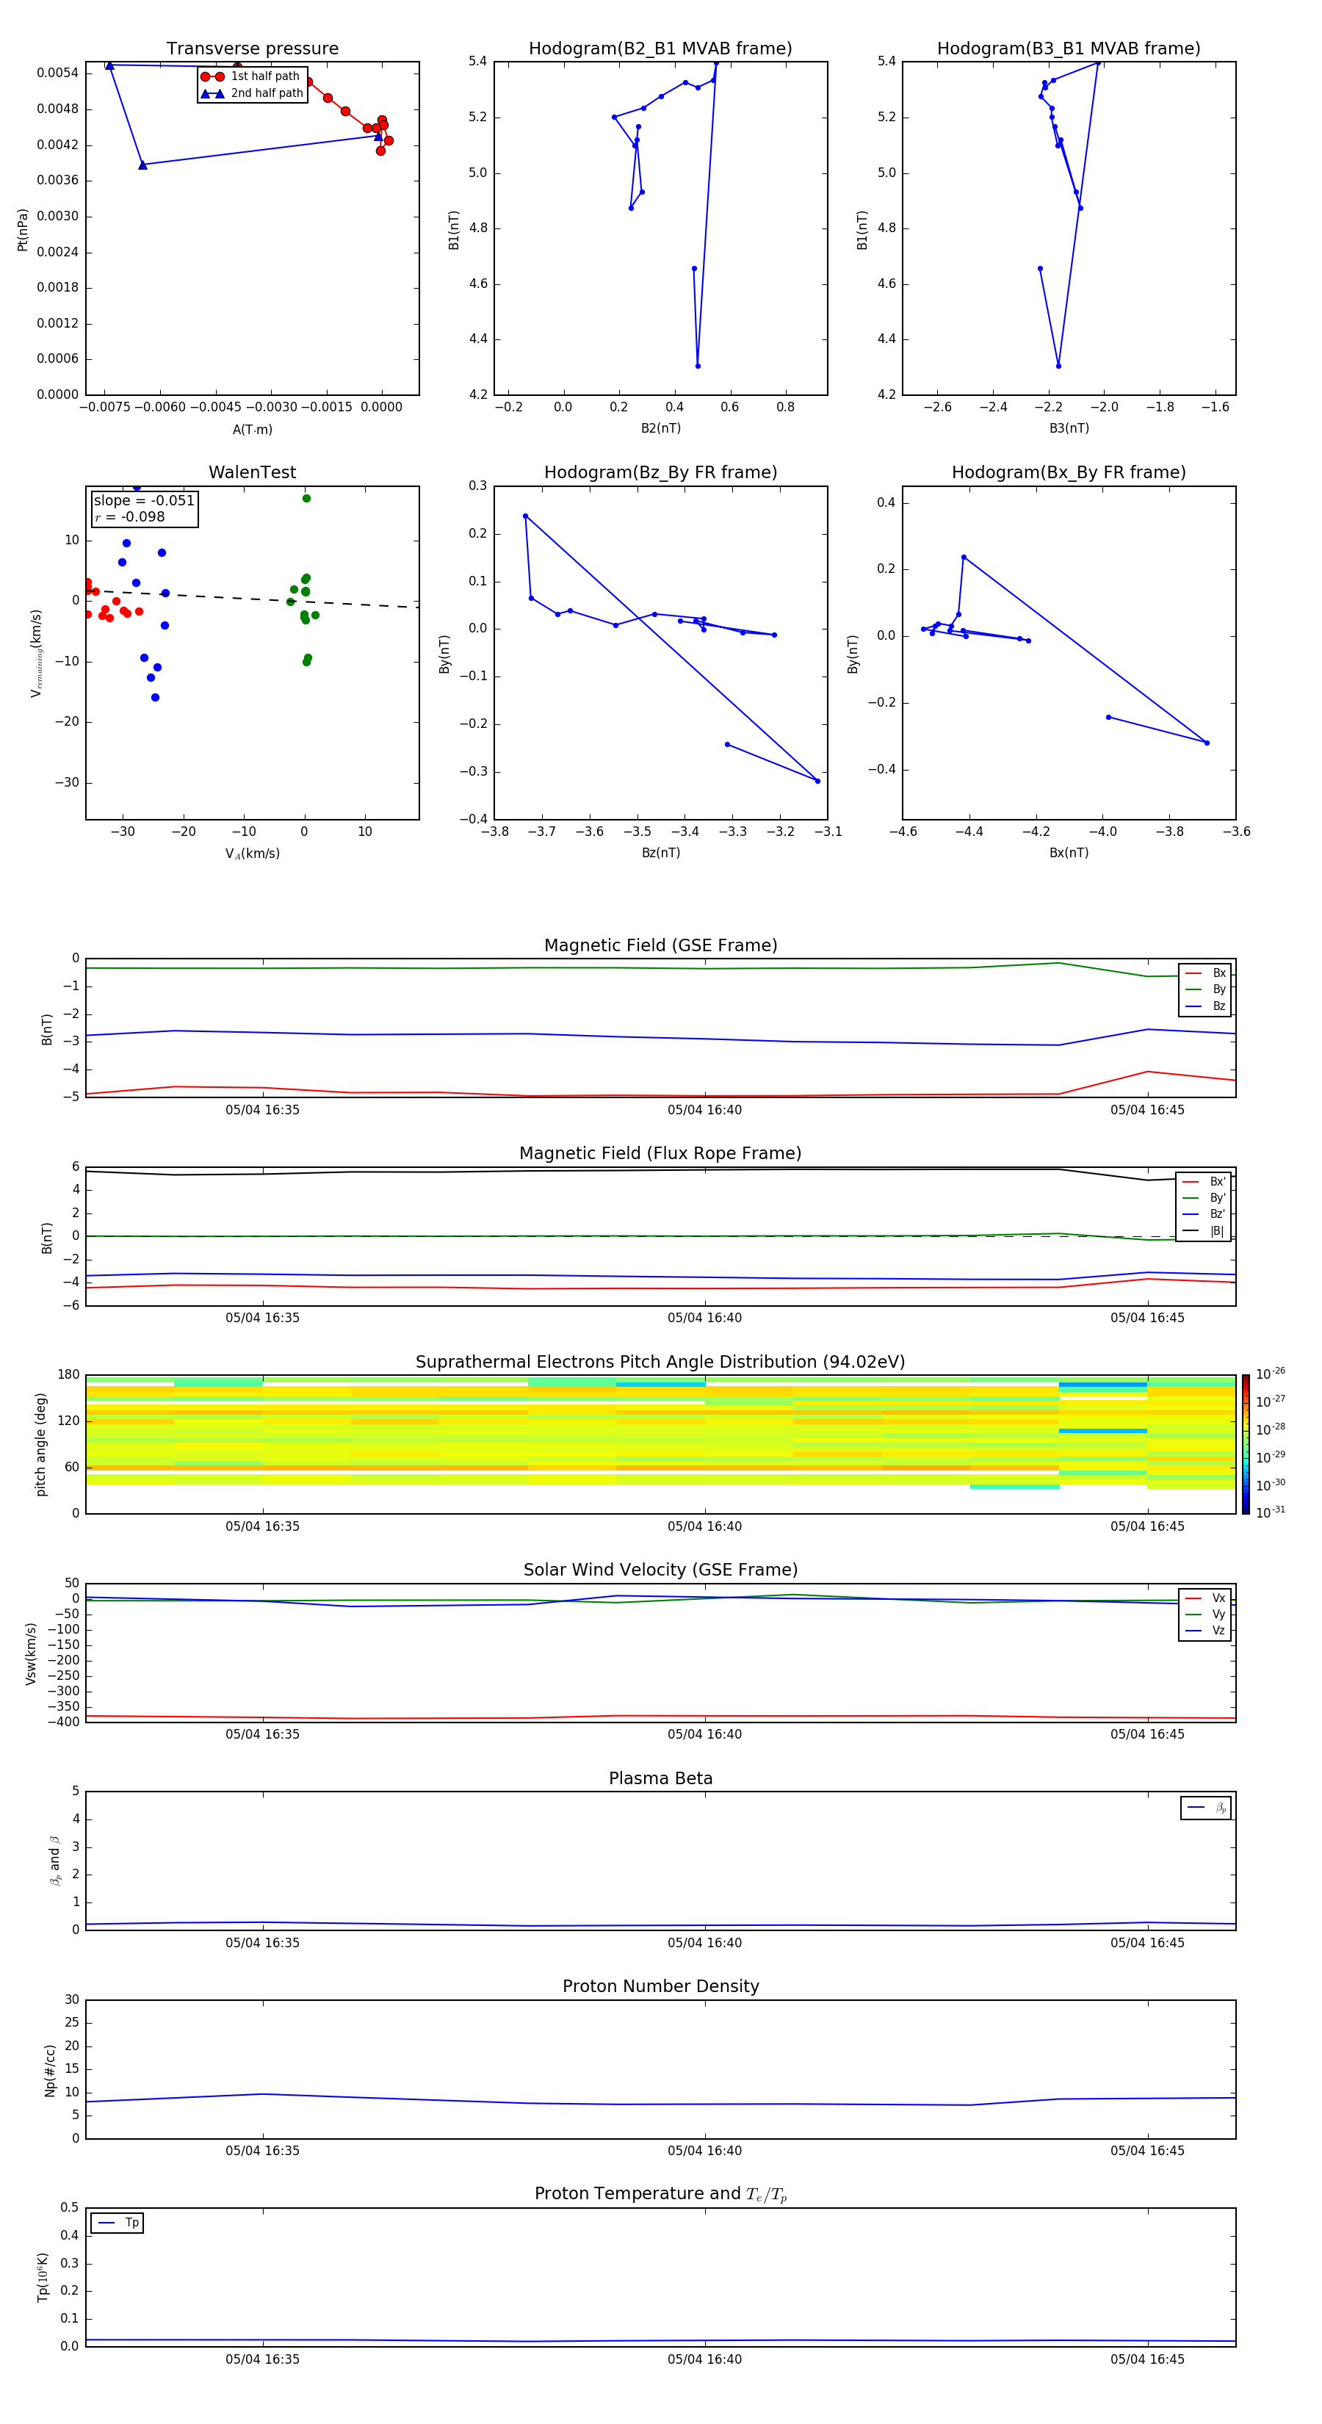Click the 'slope = -0.051' annotation

pyautogui.click(x=144, y=501)
